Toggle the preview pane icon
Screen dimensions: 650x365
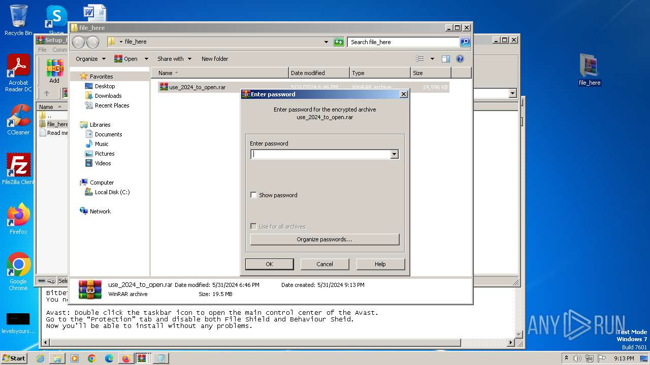(x=445, y=59)
